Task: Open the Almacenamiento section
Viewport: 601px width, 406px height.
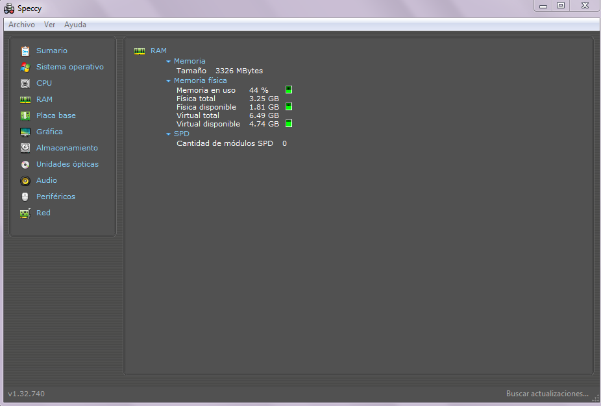Action: click(67, 148)
